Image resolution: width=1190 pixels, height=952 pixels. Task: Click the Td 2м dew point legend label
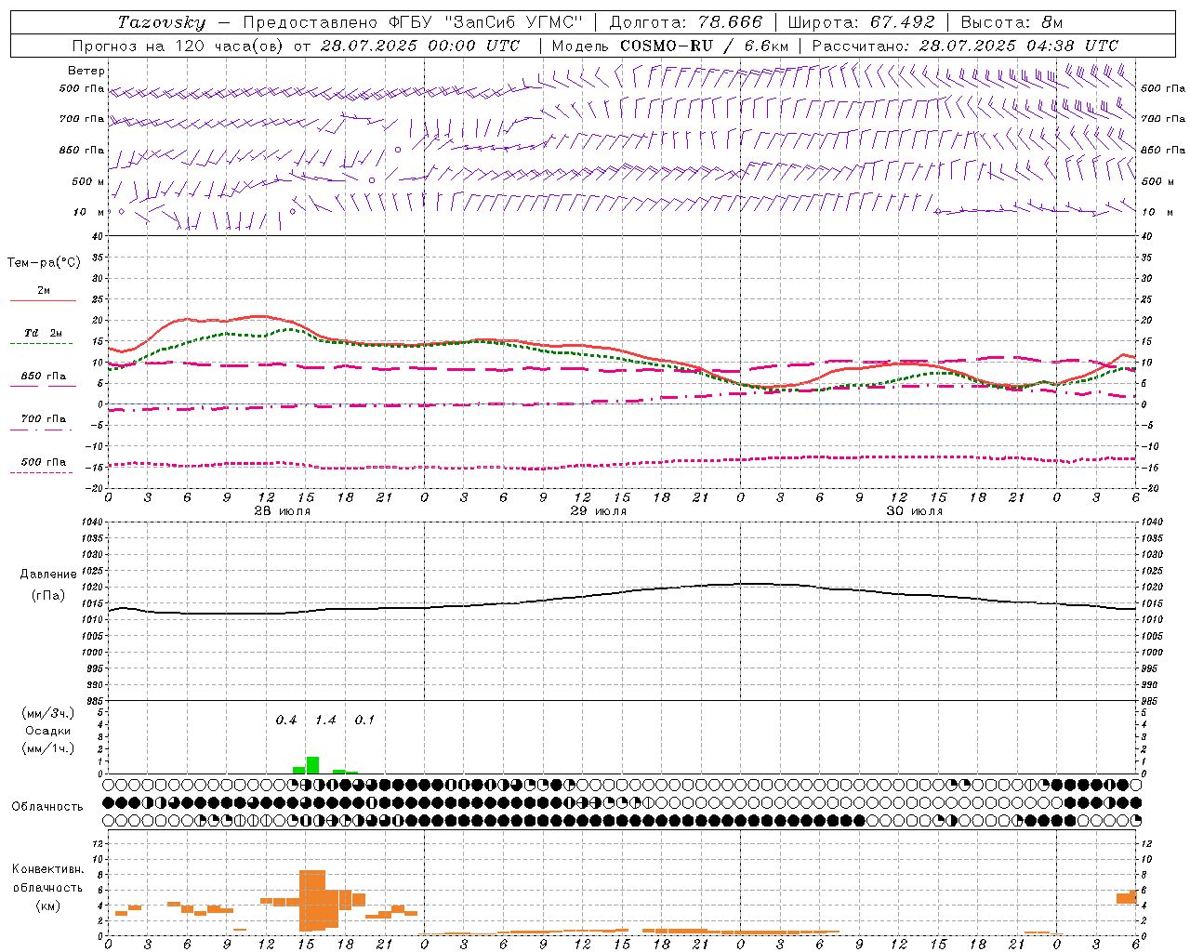(x=44, y=333)
